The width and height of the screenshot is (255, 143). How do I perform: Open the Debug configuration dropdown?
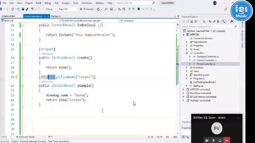coord(51,9)
